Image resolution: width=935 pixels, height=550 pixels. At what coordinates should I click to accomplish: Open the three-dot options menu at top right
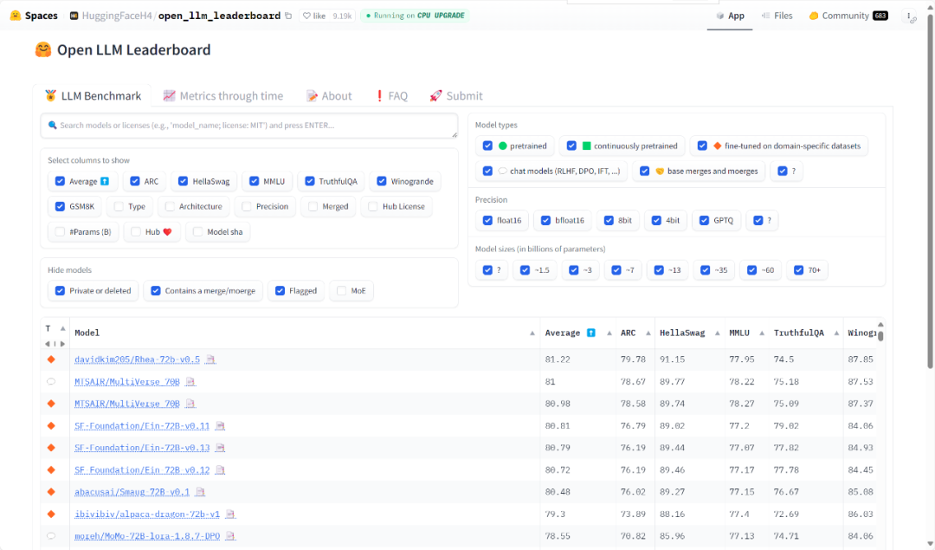909,16
